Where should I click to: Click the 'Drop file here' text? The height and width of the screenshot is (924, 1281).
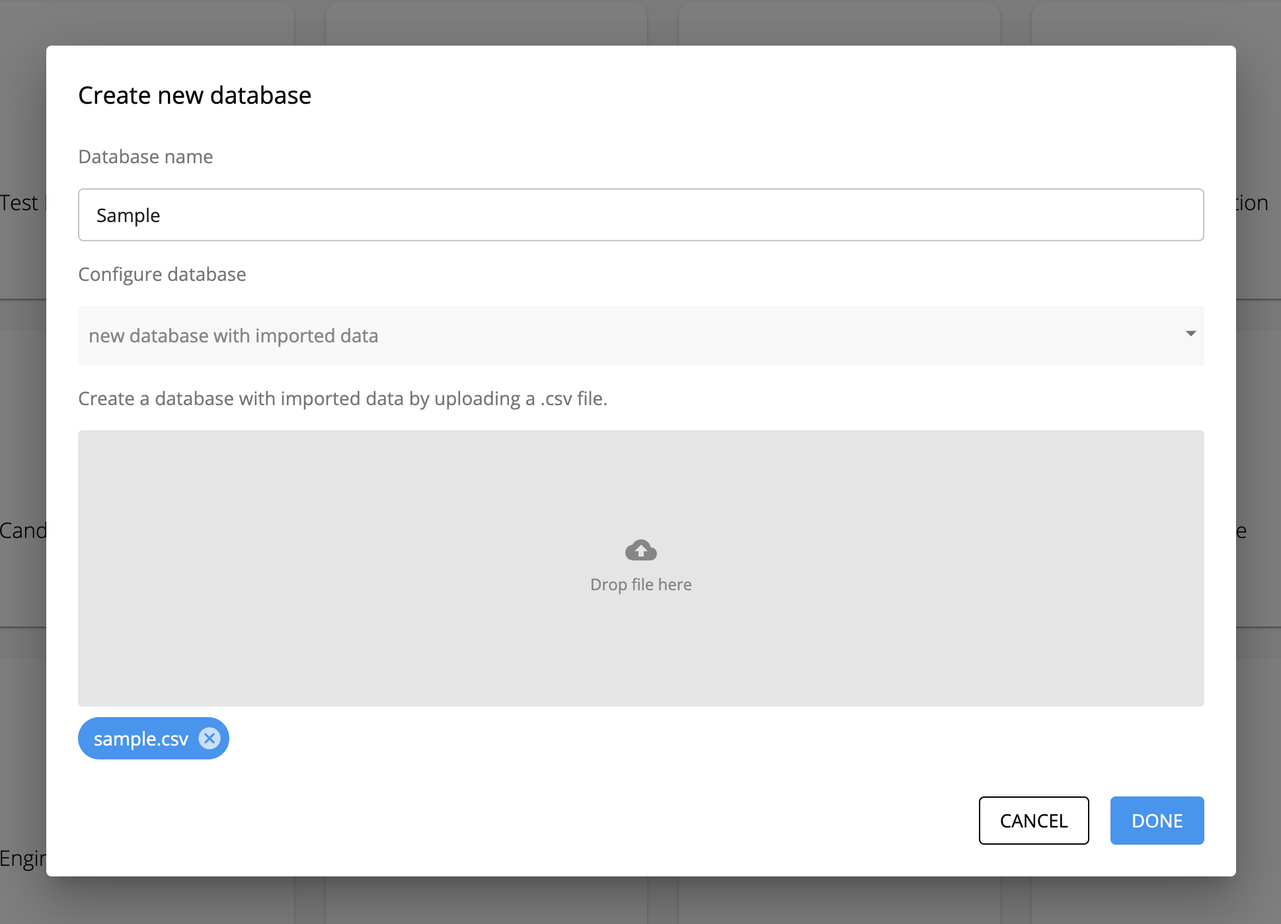point(641,585)
